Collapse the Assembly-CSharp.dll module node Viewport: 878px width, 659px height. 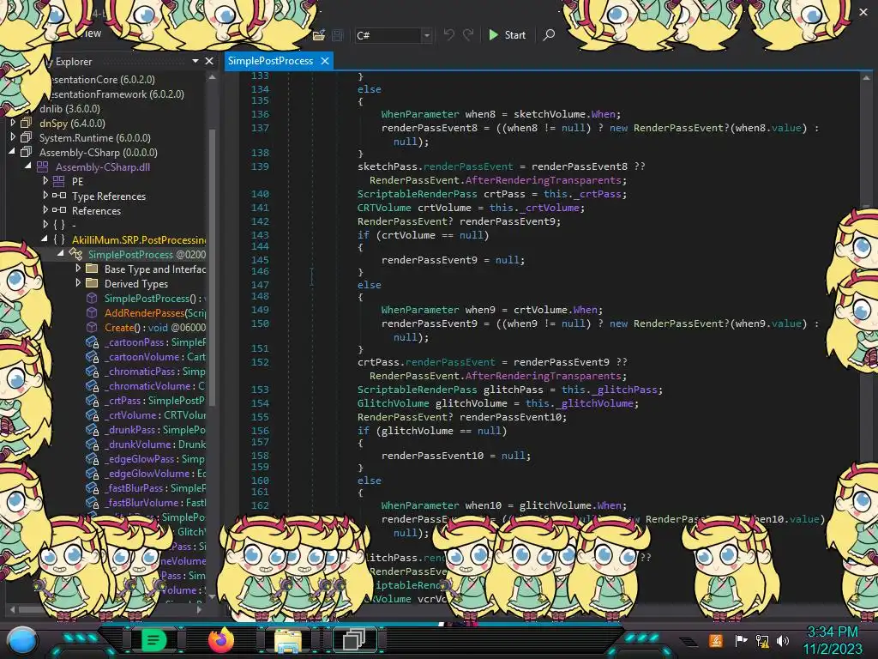28,166
